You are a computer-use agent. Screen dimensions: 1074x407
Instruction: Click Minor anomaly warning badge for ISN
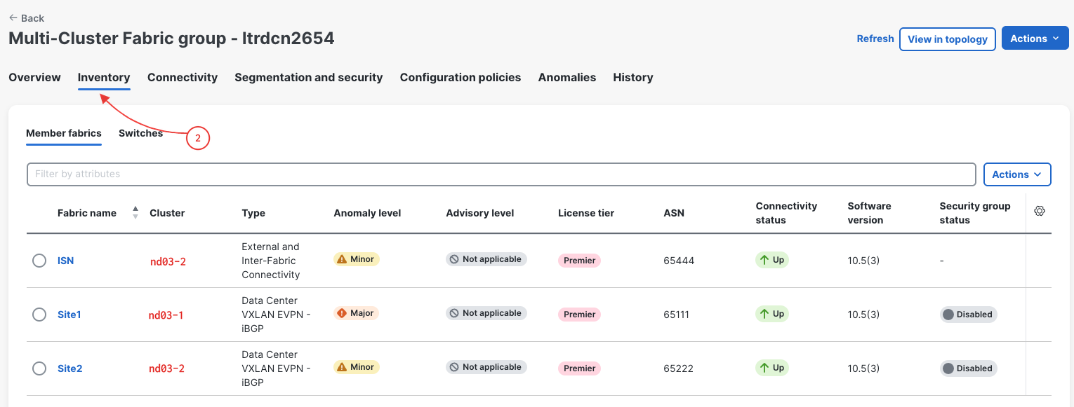(357, 259)
